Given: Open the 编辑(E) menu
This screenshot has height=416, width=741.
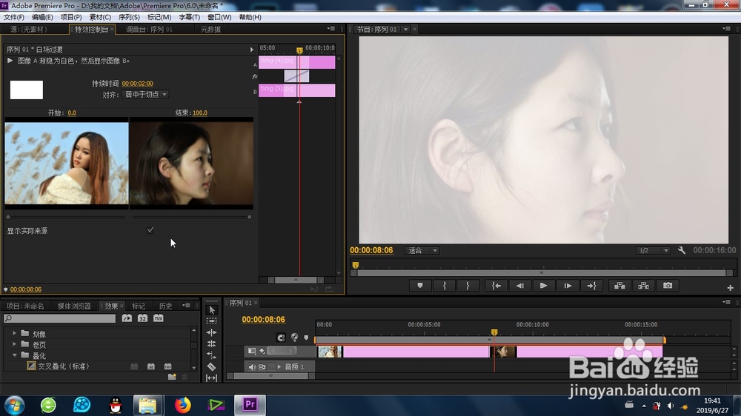Looking at the screenshot, I should [x=42, y=17].
